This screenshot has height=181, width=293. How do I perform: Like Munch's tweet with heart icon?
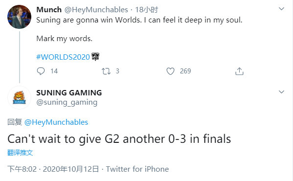pyautogui.click(x=170, y=71)
